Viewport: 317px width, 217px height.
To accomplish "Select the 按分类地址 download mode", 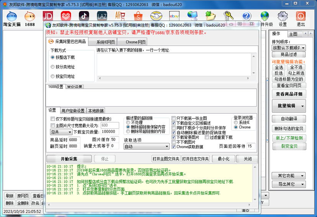I will coord(53,67).
